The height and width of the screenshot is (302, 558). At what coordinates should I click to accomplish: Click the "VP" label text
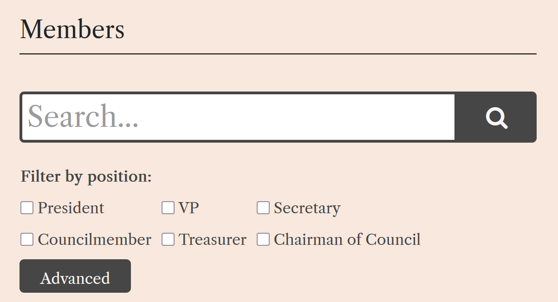[x=189, y=208]
